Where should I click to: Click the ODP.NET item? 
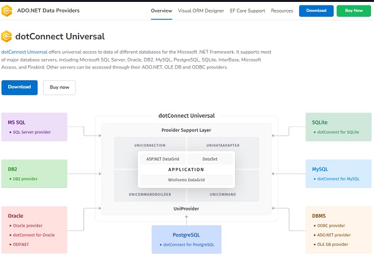[x=21, y=245]
